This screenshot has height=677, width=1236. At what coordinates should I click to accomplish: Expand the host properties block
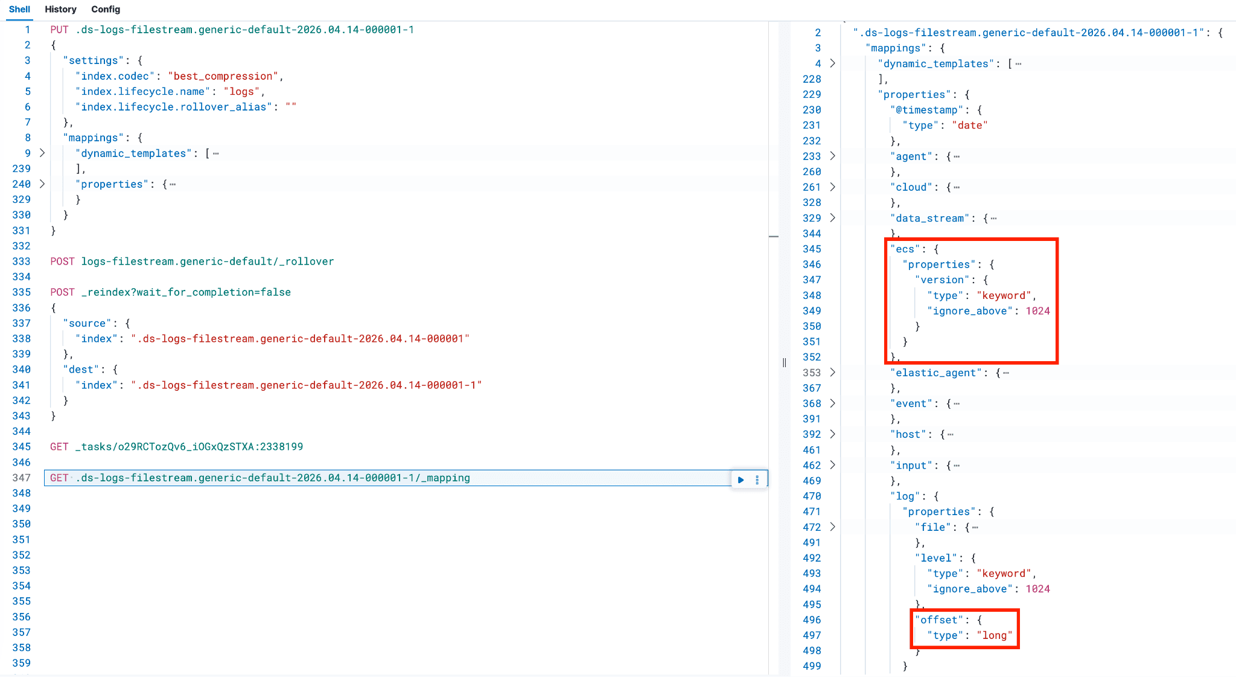tap(833, 434)
